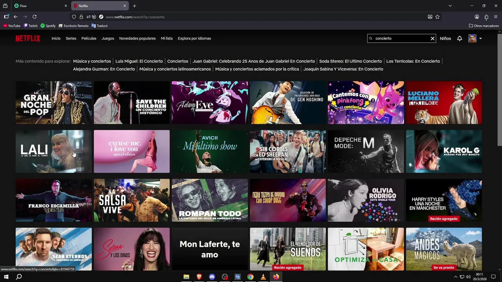Click into the concierto search field
The height and width of the screenshot is (282, 502).
point(402,38)
